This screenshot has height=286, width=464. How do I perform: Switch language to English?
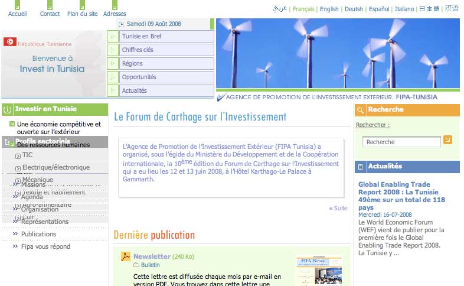click(329, 9)
